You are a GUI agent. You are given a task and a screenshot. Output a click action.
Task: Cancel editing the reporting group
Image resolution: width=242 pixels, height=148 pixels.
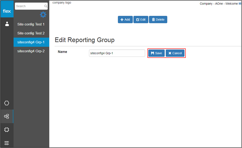click(175, 53)
